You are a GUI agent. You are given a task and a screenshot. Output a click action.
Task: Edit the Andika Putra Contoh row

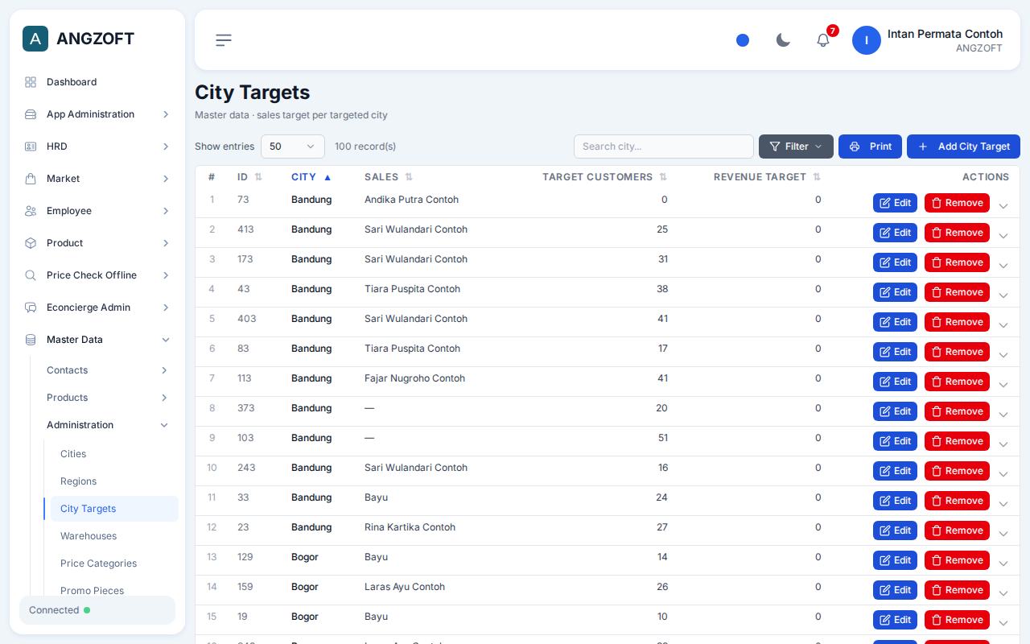pos(895,203)
